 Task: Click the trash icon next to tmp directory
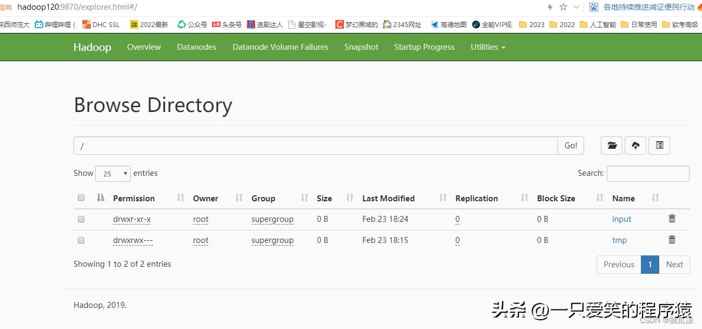point(672,239)
